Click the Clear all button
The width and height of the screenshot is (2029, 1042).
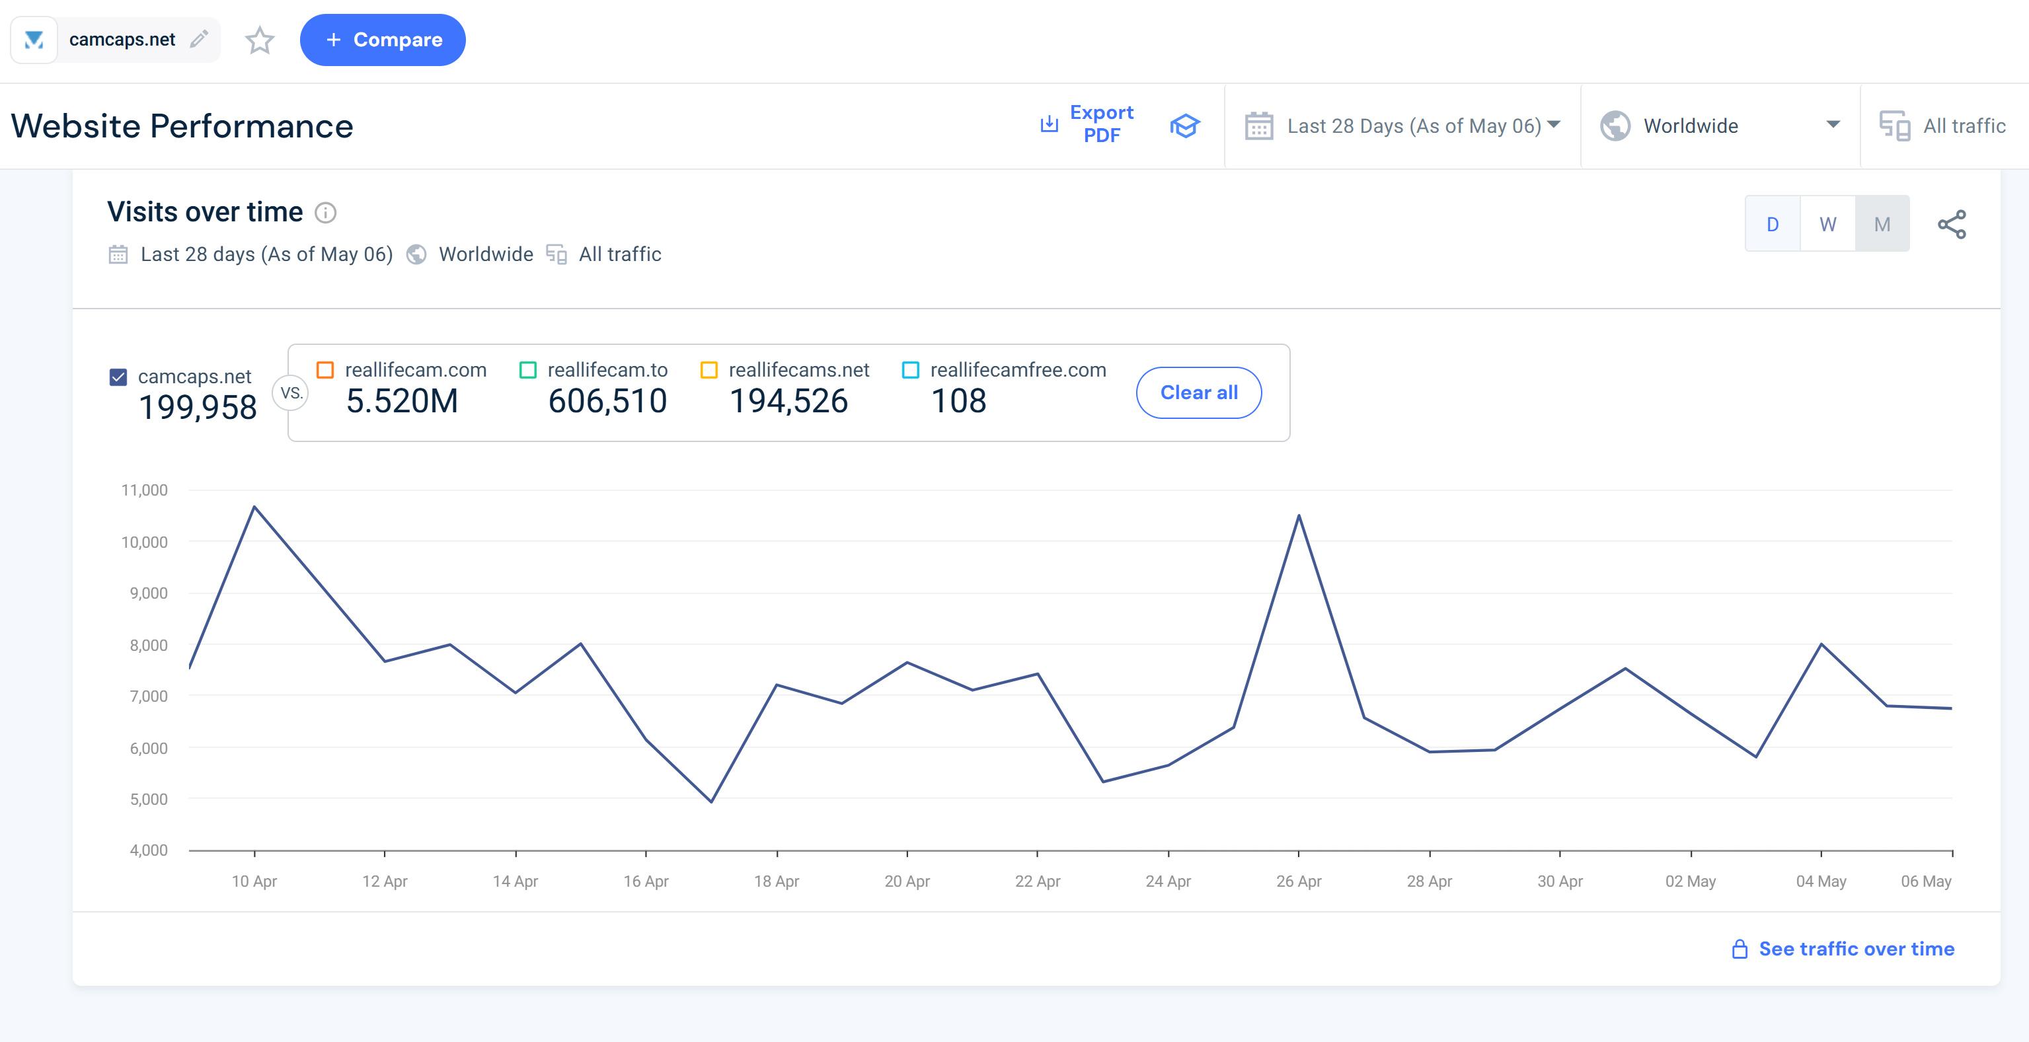[1198, 392]
